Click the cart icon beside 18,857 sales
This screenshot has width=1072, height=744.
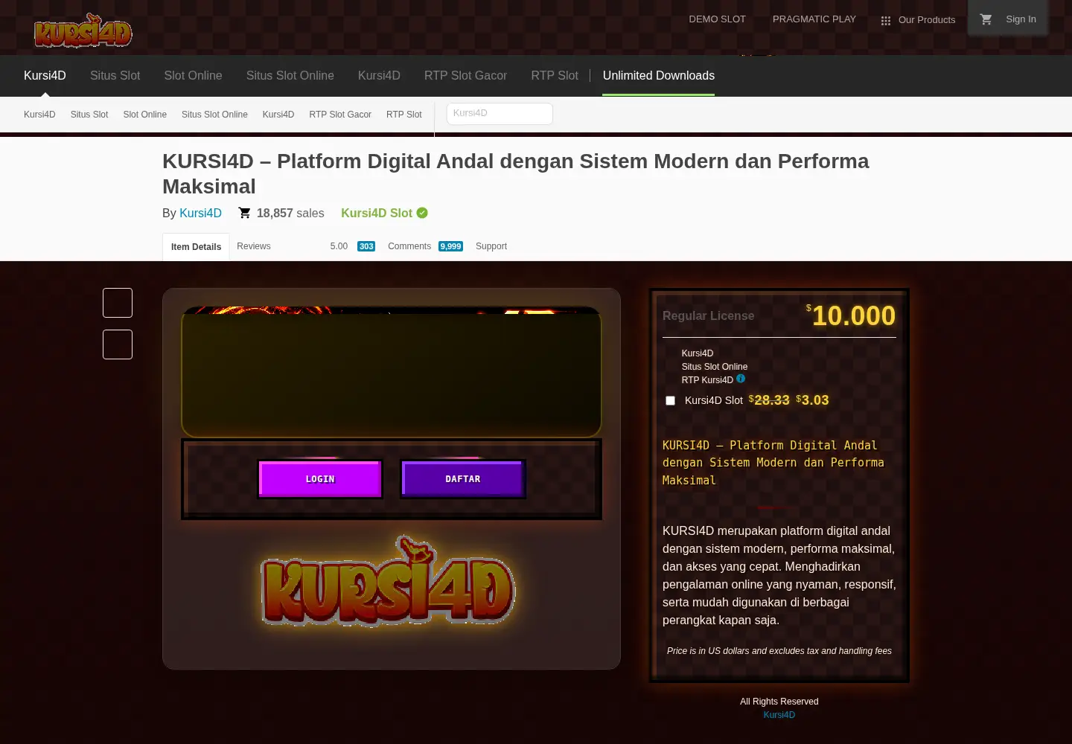click(x=244, y=213)
